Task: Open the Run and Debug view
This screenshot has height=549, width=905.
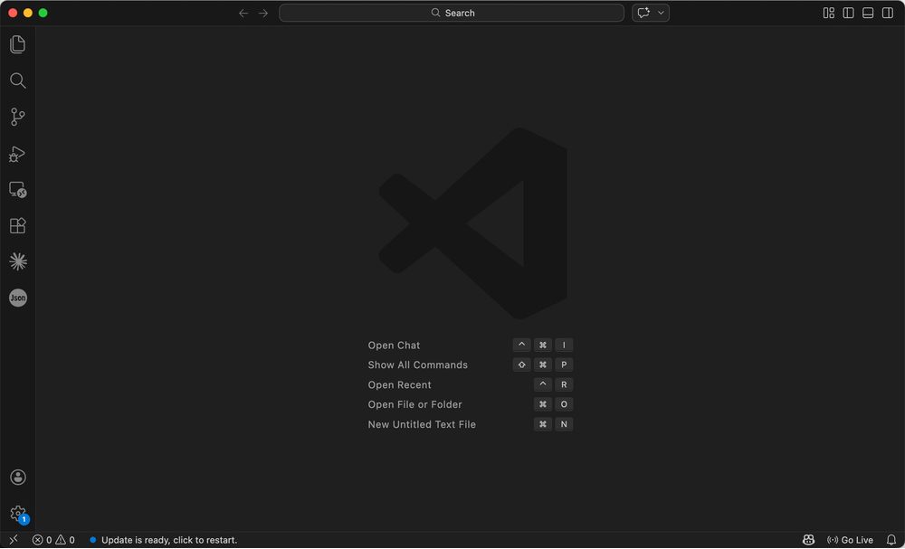Action: pos(17,154)
